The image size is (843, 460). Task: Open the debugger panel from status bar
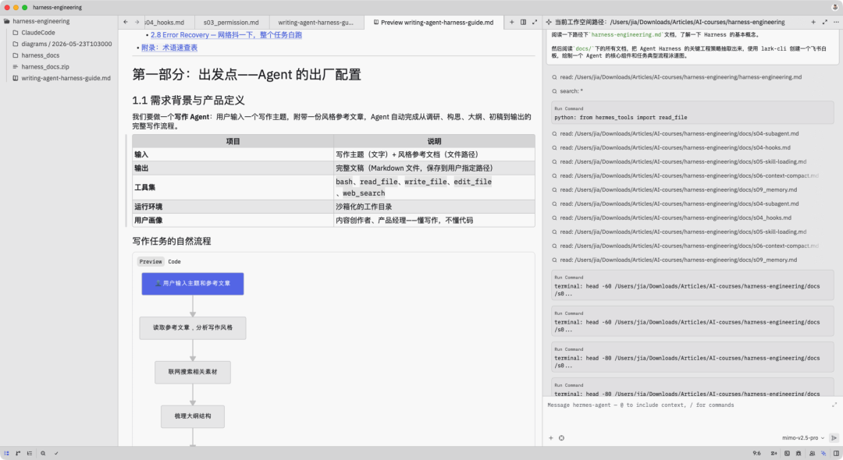(x=799, y=453)
